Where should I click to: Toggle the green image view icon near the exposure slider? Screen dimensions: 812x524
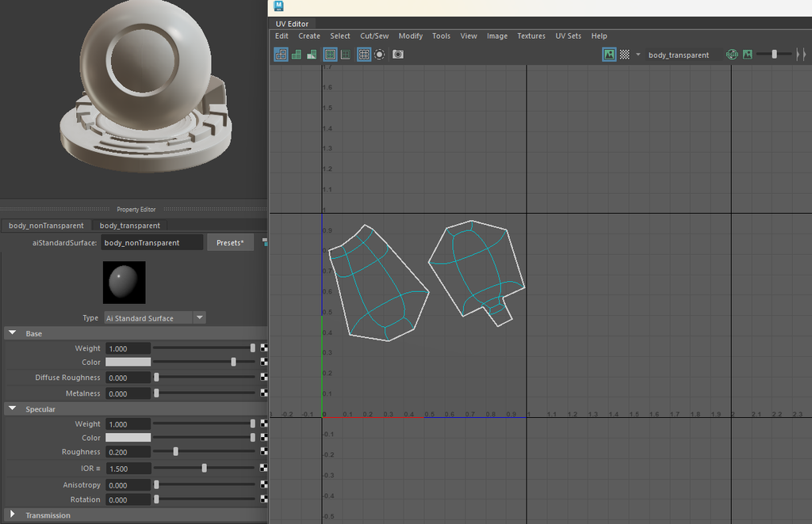tap(748, 54)
